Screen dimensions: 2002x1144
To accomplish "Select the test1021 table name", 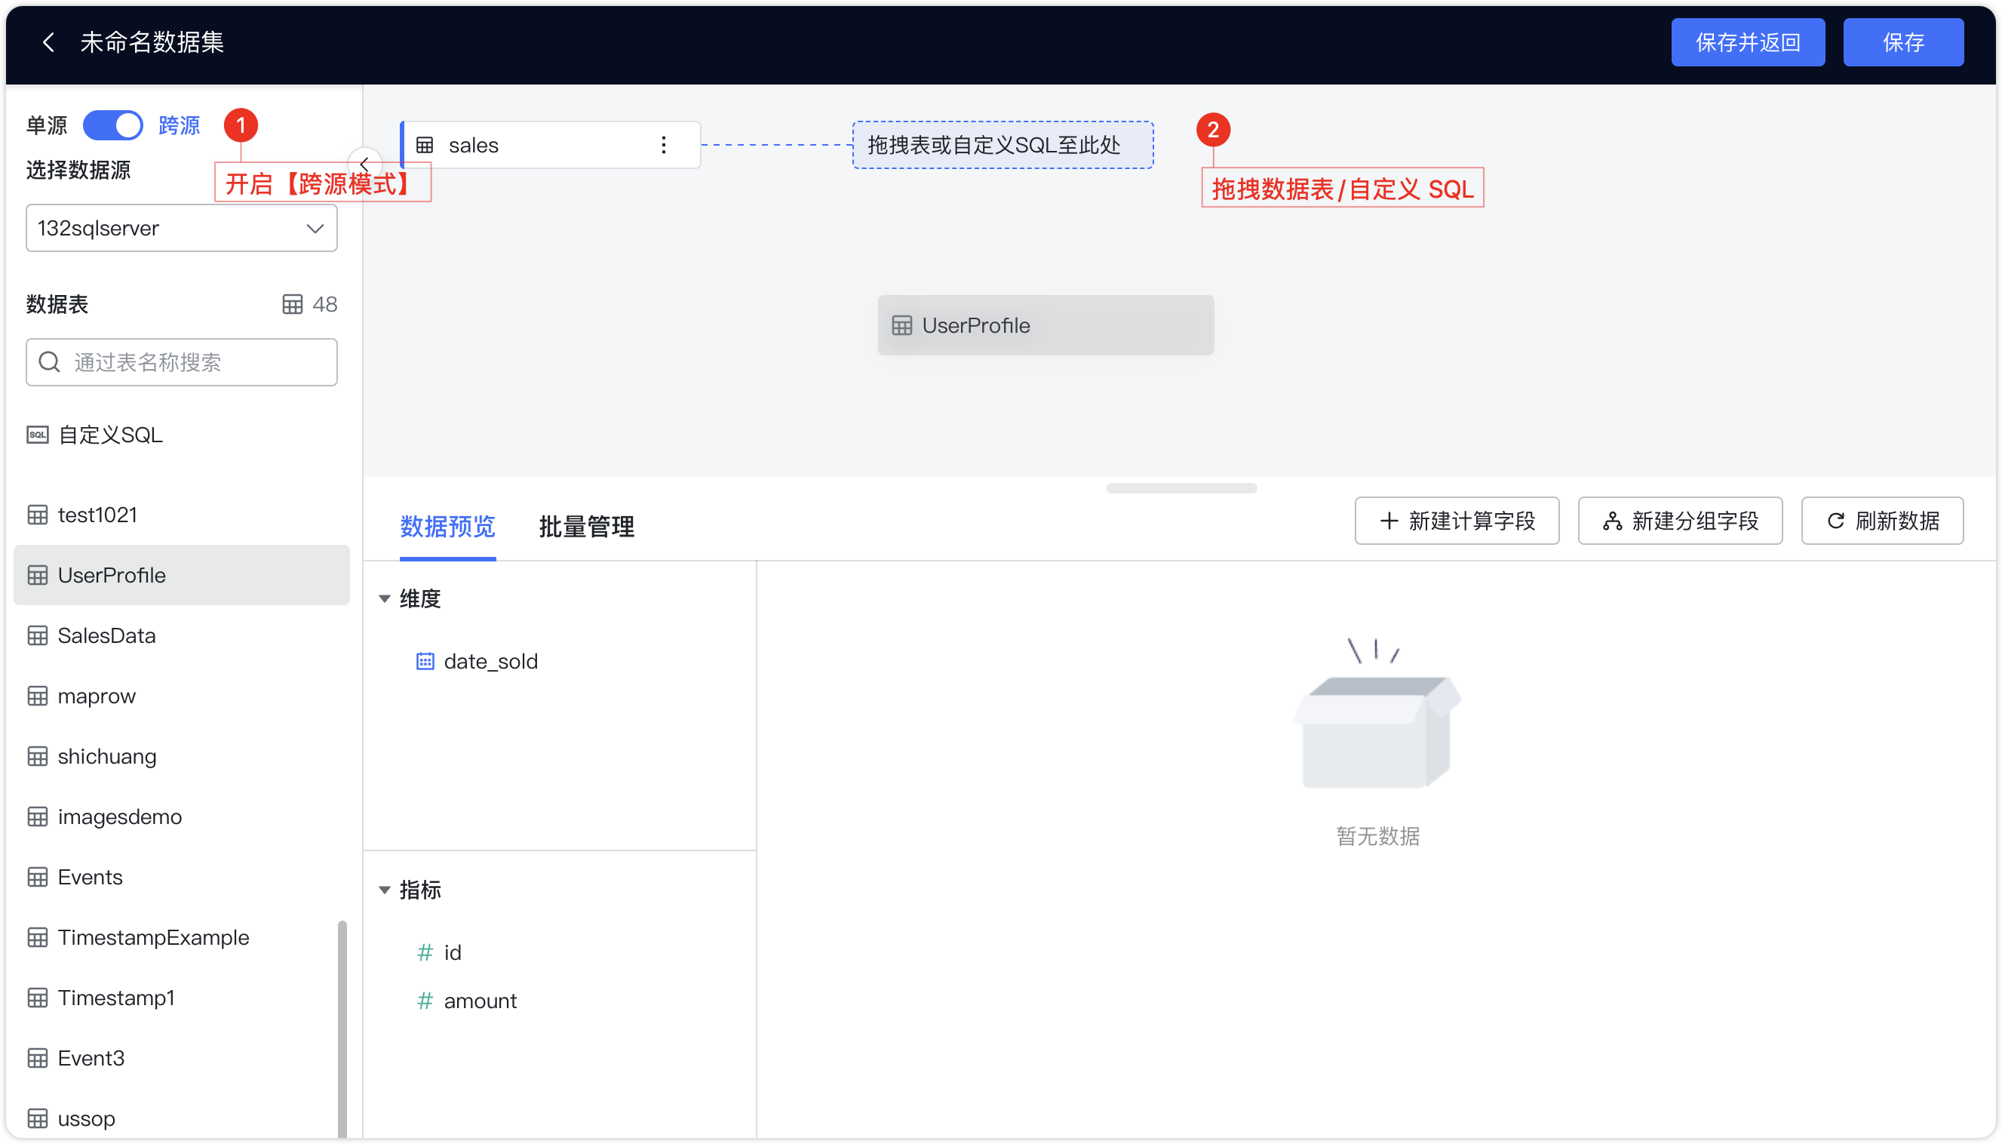I will [x=97, y=515].
